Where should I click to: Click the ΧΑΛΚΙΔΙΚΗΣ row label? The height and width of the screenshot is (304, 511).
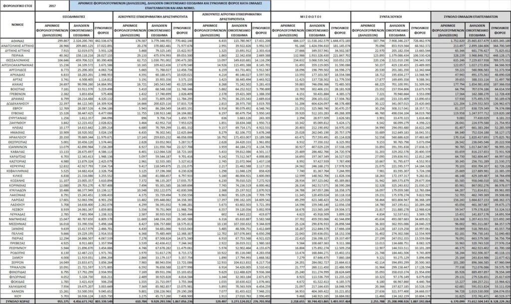(17, 286)
